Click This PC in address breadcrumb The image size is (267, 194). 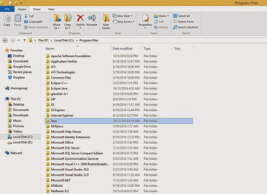point(43,40)
